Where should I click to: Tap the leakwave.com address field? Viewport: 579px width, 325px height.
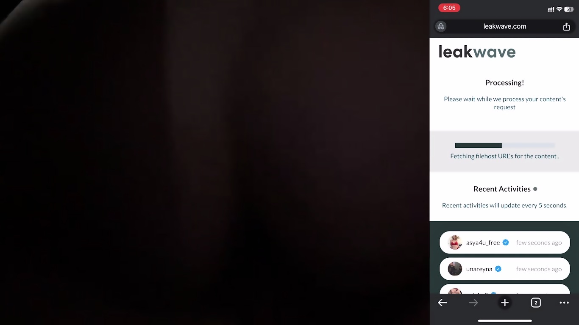click(504, 26)
